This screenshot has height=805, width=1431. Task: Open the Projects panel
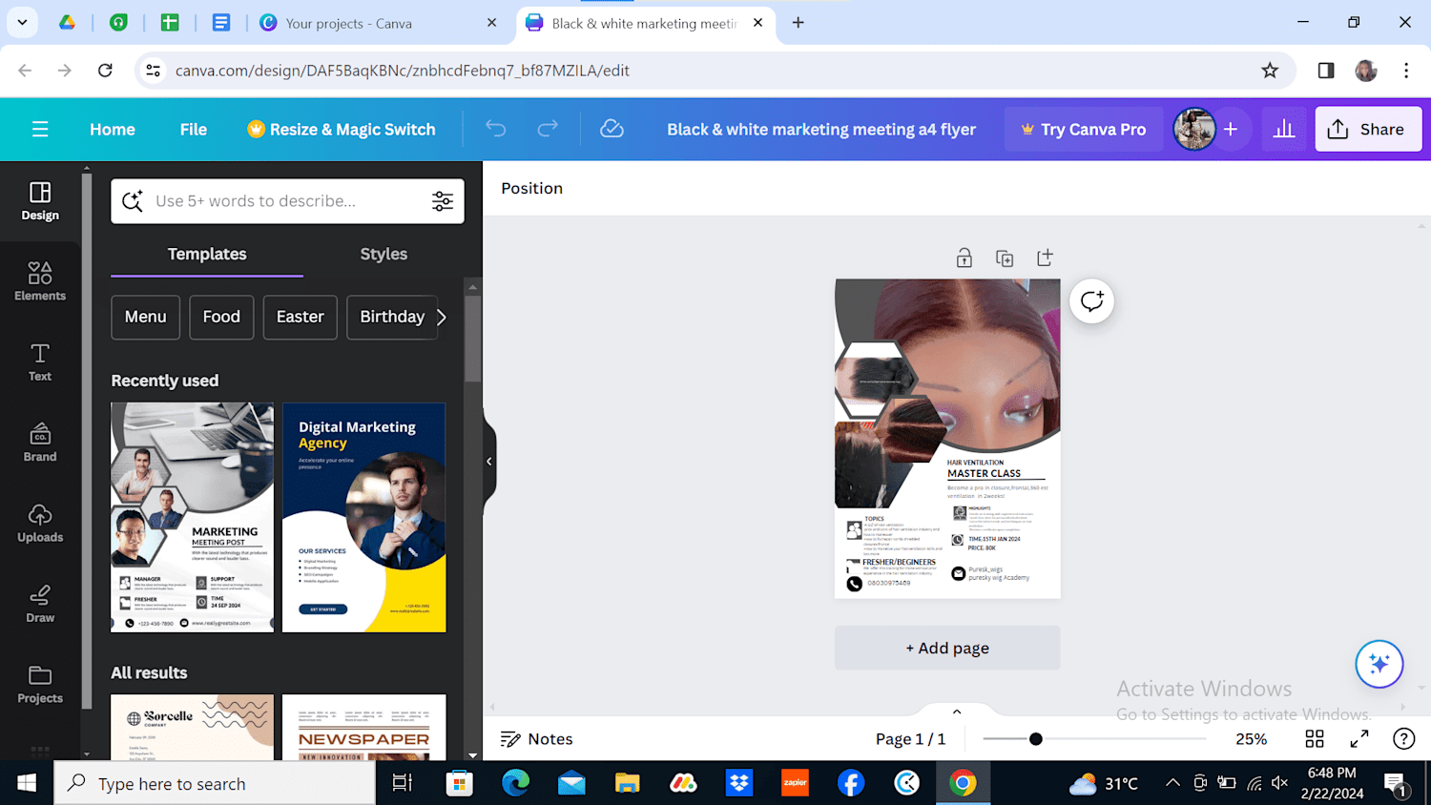(x=40, y=684)
